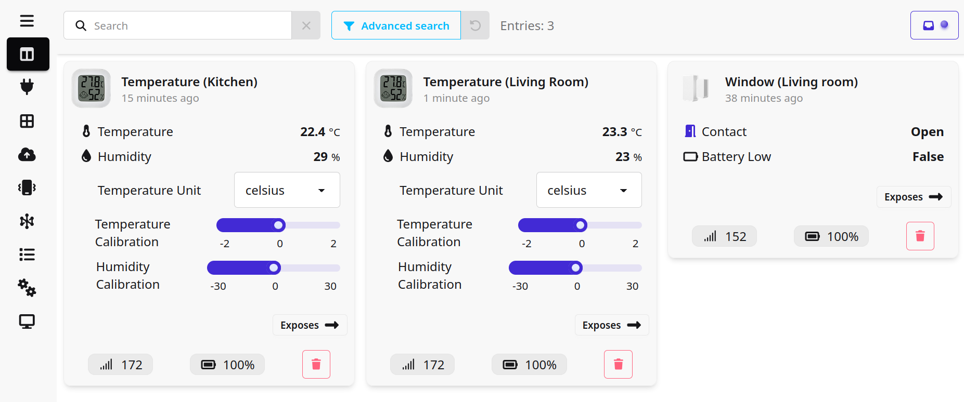964x402 pixels.
Task: Open Exposes for Temperature (Kitchen)
Action: [310, 325]
